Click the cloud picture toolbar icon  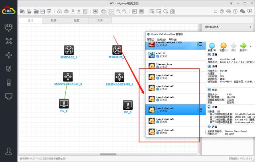click(96, 12)
